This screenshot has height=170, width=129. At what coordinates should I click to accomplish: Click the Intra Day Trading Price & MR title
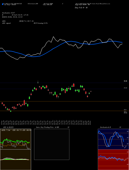click(x=47, y=127)
